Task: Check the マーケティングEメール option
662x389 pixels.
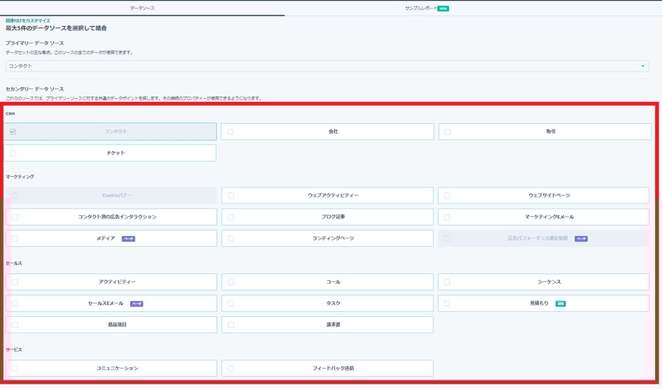Action: tap(447, 217)
